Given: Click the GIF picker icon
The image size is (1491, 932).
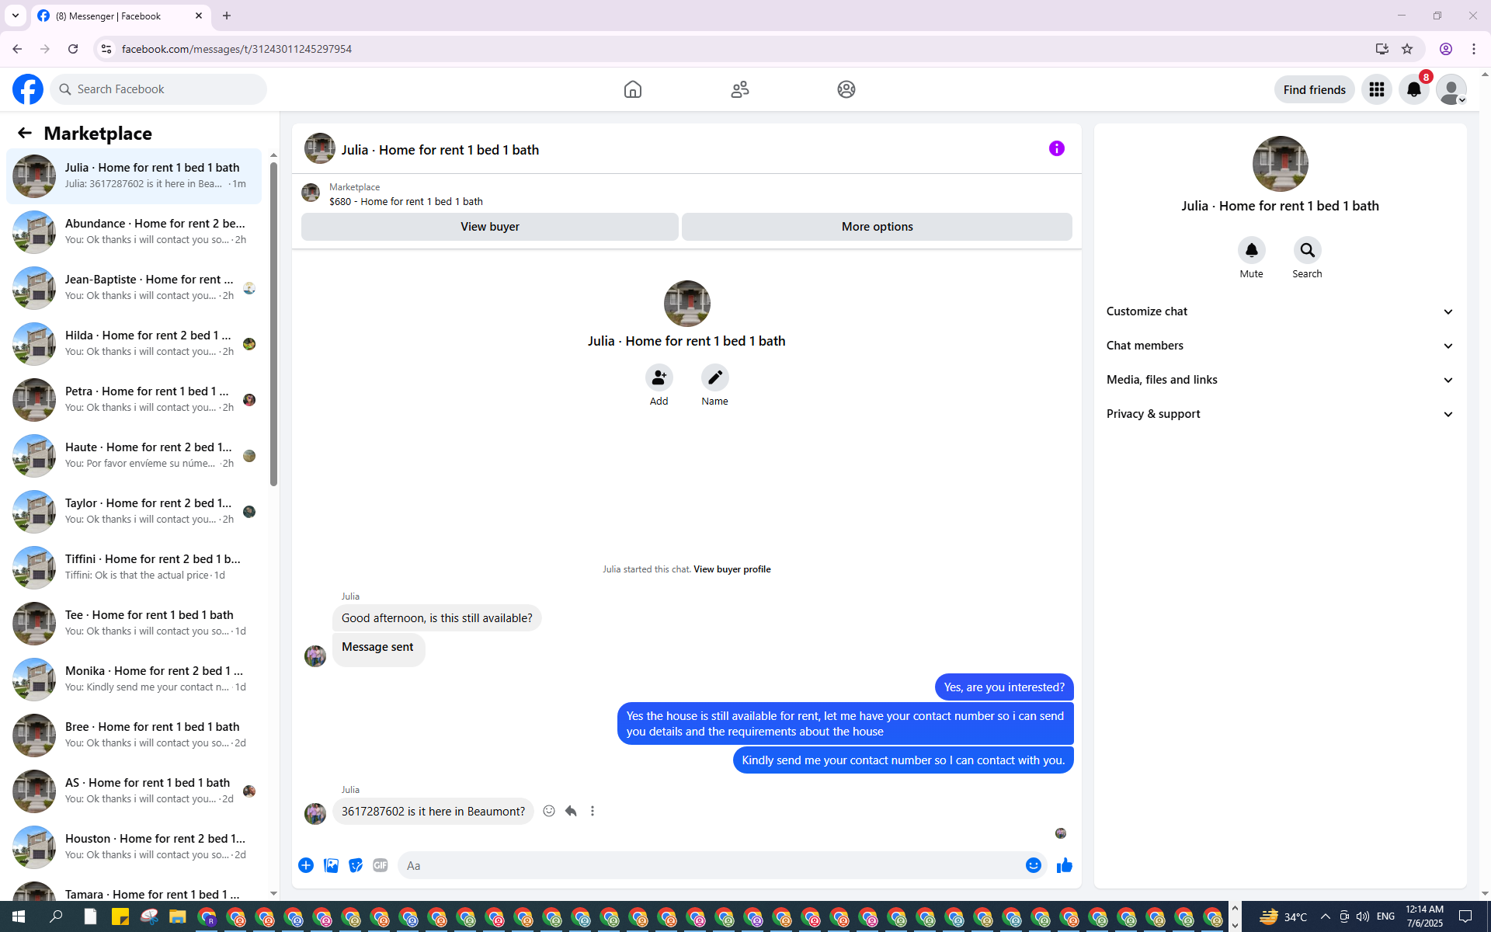Looking at the screenshot, I should 380,865.
